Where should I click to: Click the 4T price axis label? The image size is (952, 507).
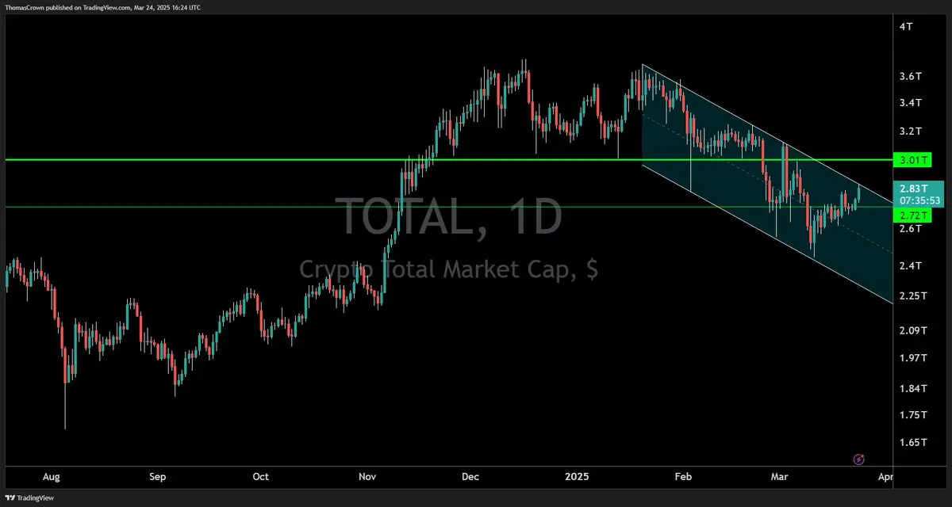[906, 26]
